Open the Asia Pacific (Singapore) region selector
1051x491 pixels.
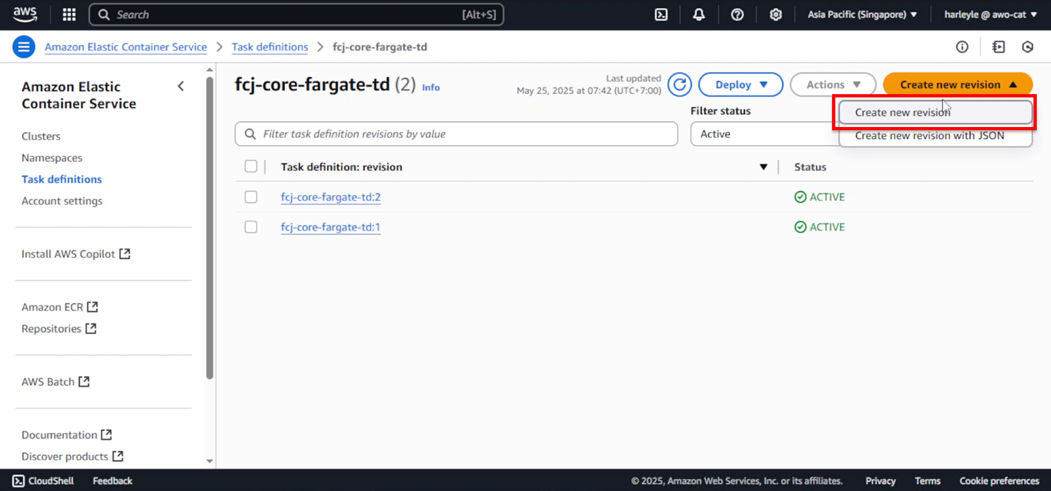862,15
